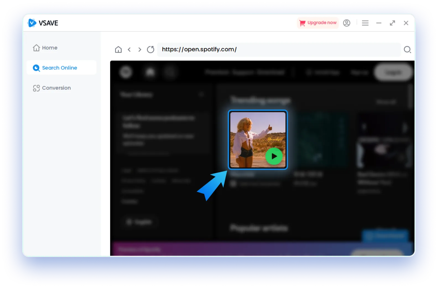Open the user account profile icon
Viewport: 438px width, 288px height.
tap(346, 23)
